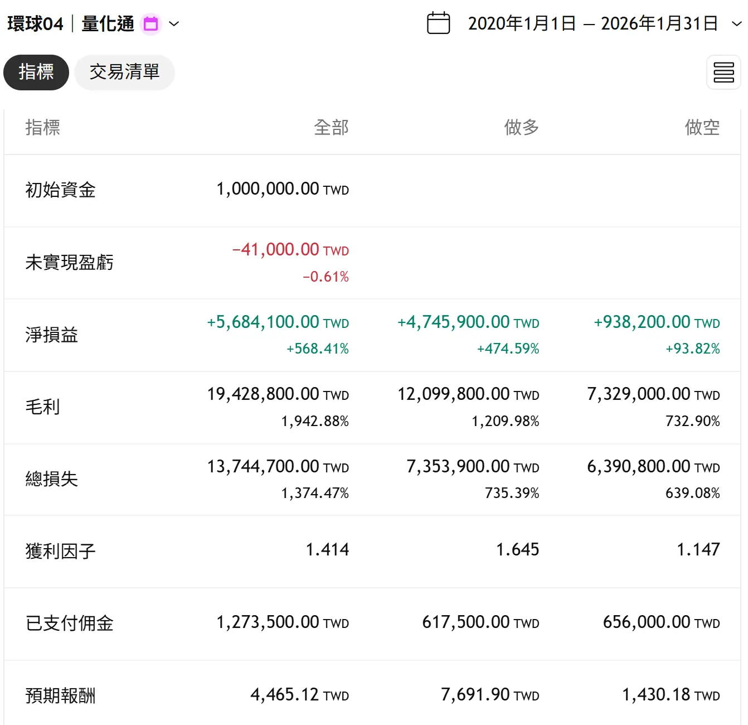Open the stacked-rows layout icon at top right

723,72
